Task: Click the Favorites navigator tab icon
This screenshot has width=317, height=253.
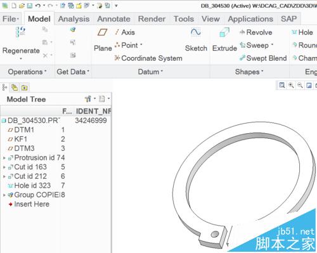Action: (x=24, y=88)
